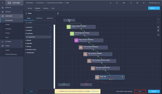Screen dimensions: 162x94
Task: Go to Orchestration breadcrumb link
Action: click(40, 3)
